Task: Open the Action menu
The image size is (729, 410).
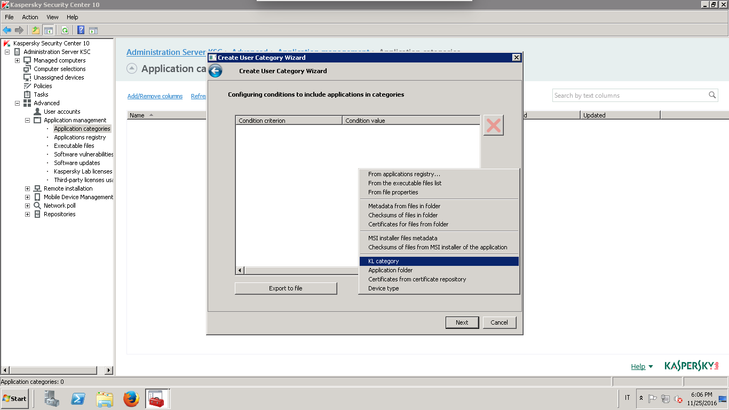Action: [30, 17]
